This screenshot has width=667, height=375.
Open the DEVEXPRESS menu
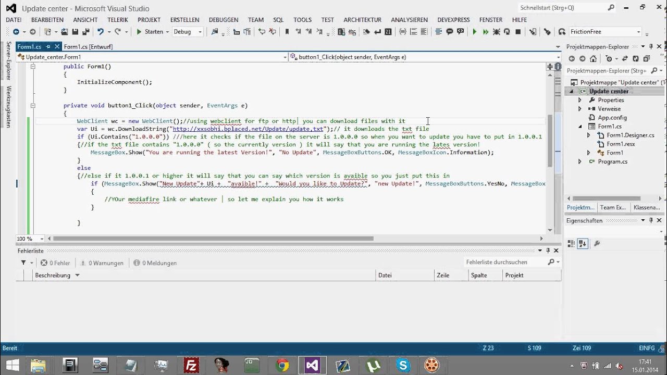pyautogui.click(x=453, y=20)
